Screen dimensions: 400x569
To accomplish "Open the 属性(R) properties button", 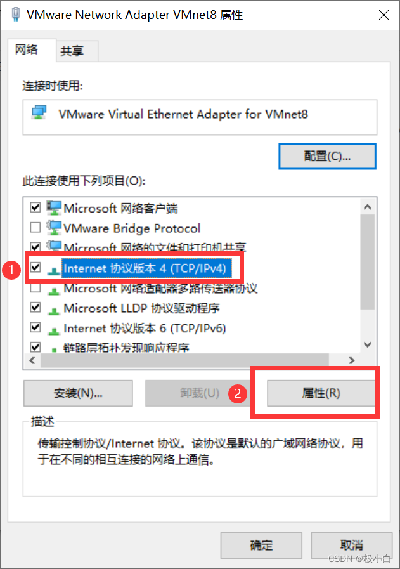I will pyautogui.click(x=321, y=393).
